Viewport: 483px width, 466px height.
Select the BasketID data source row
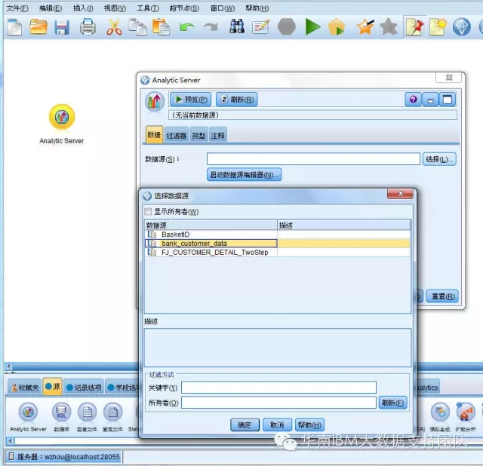(277, 235)
